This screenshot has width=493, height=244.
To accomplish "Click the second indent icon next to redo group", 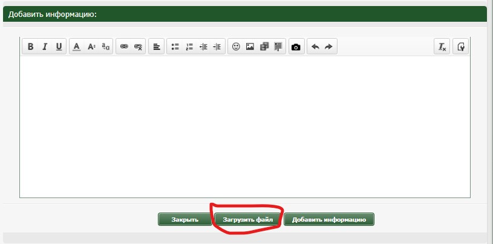I will click(217, 47).
